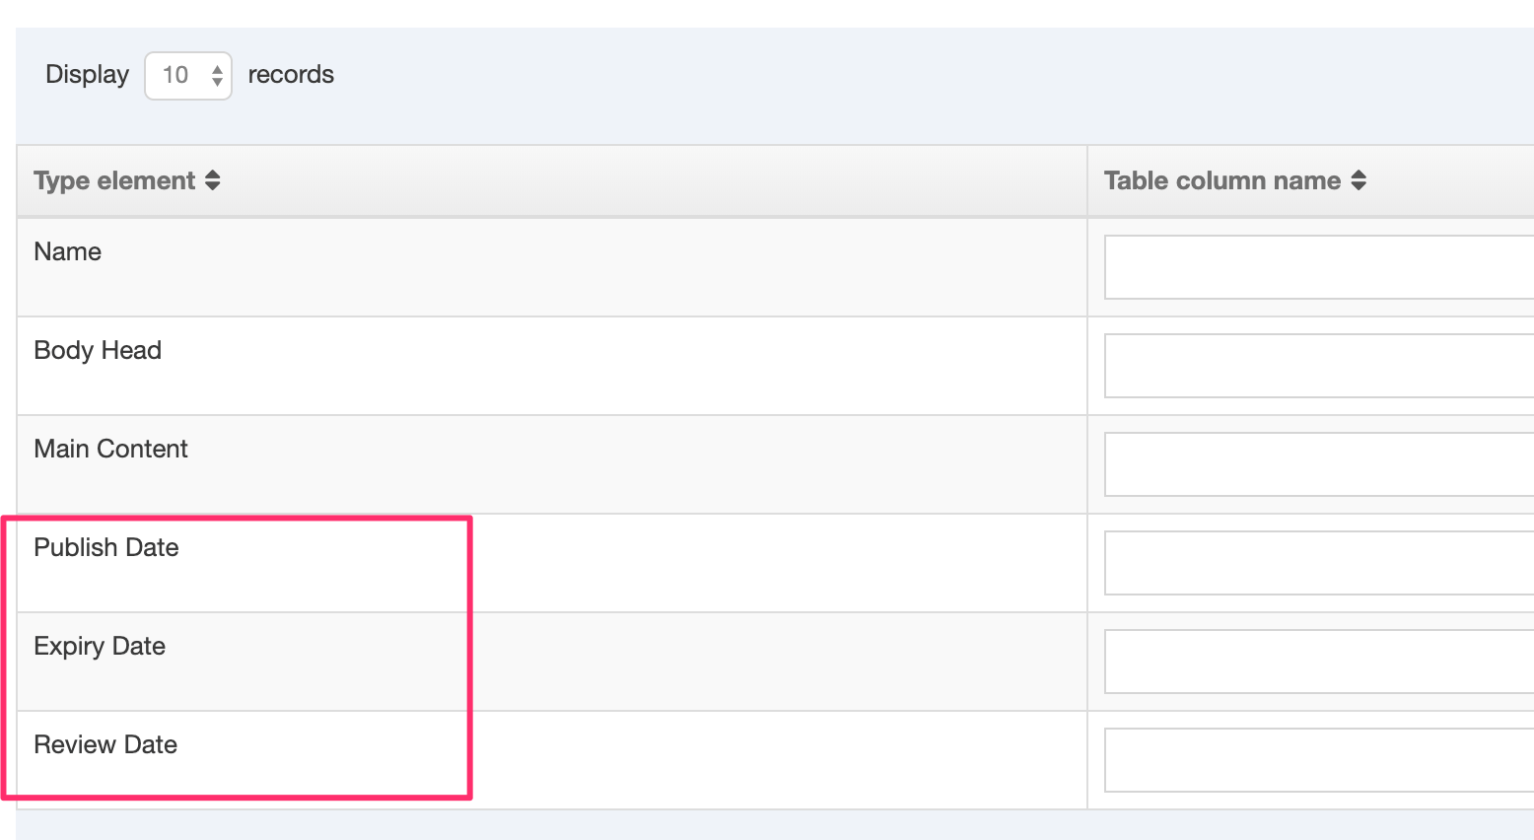Click the Expiry Date column name input
Viewport: 1534px width, 840px height.
click(1318, 662)
